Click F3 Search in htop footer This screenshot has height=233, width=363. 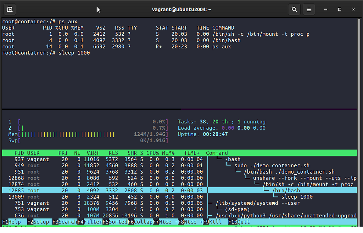[x=65, y=222]
